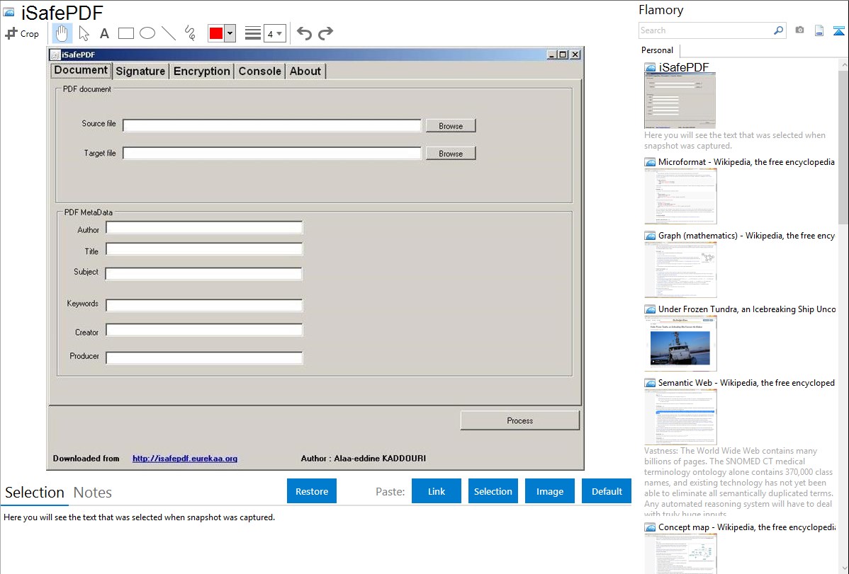Paste as Selection button
Image resolution: width=849 pixels, height=574 pixels.
(x=493, y=491)
